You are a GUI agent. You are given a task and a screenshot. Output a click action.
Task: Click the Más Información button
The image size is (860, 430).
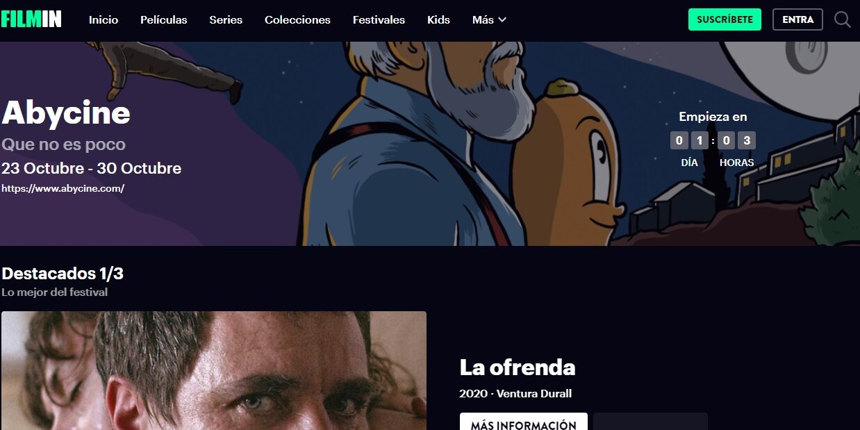524,422
